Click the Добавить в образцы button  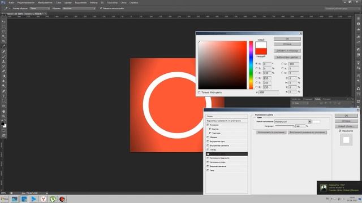click(287, 51)
